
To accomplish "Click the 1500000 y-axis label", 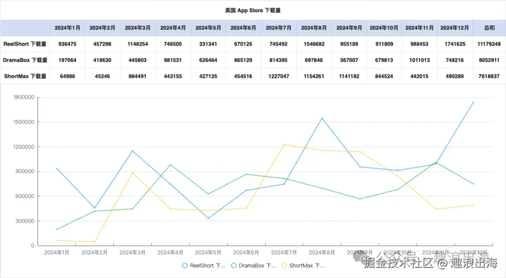I will tap(23, 122).
